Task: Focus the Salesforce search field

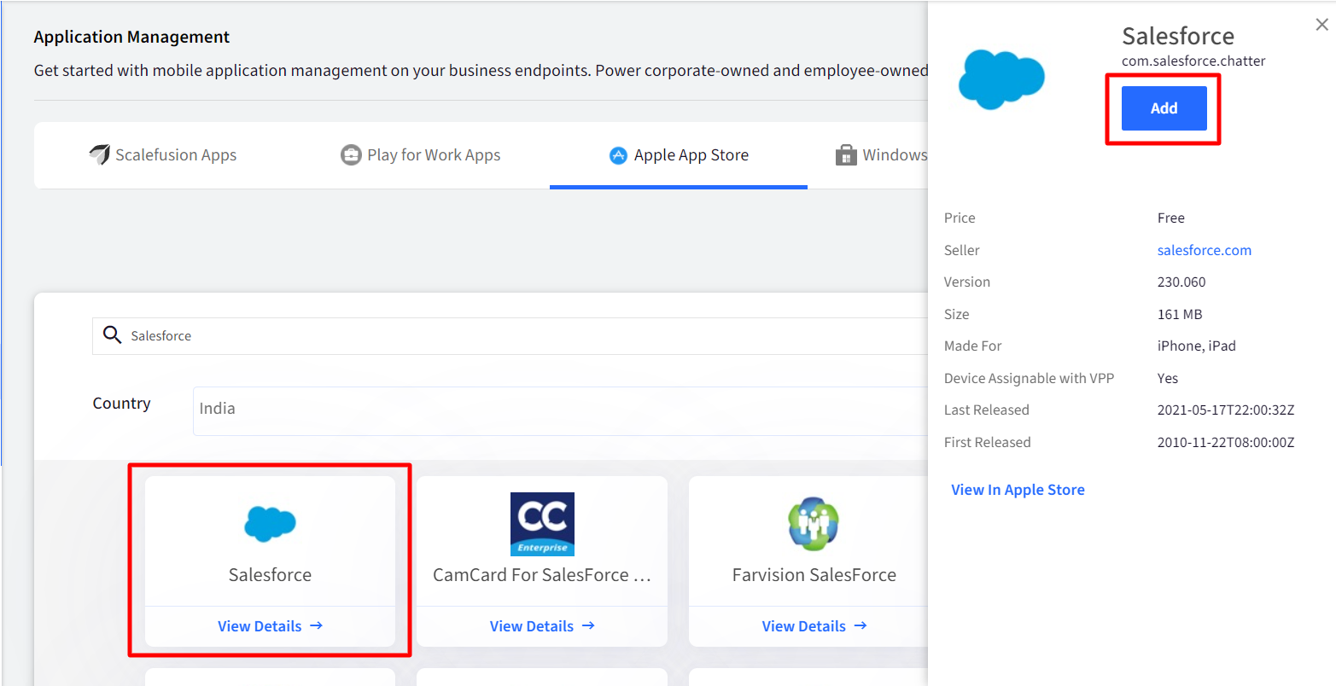Action: click(510, 336)
